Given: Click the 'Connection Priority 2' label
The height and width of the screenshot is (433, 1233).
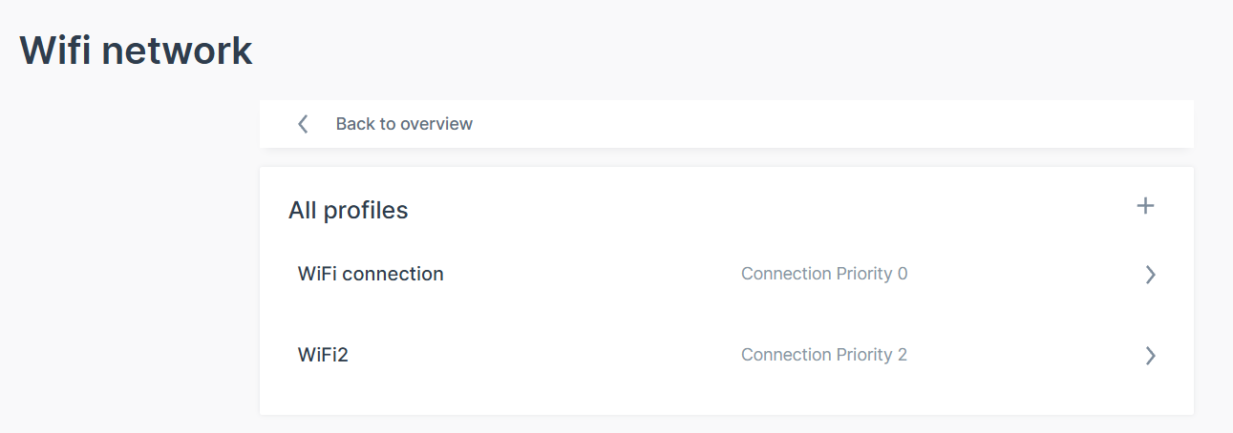Looking at the screenshot, I should [823, 356].
